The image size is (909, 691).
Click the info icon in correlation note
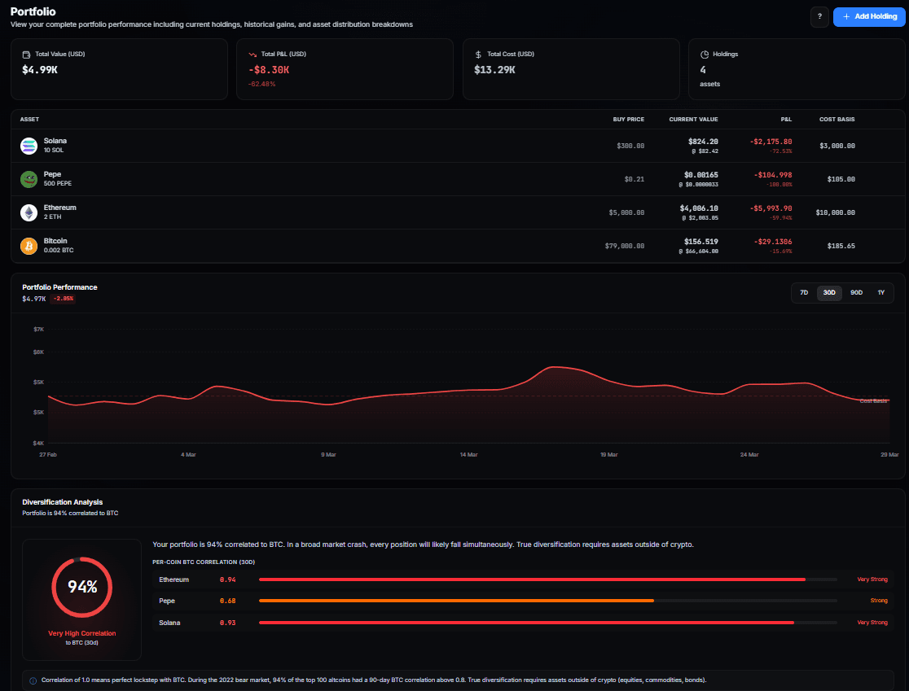tap(33, 680)
